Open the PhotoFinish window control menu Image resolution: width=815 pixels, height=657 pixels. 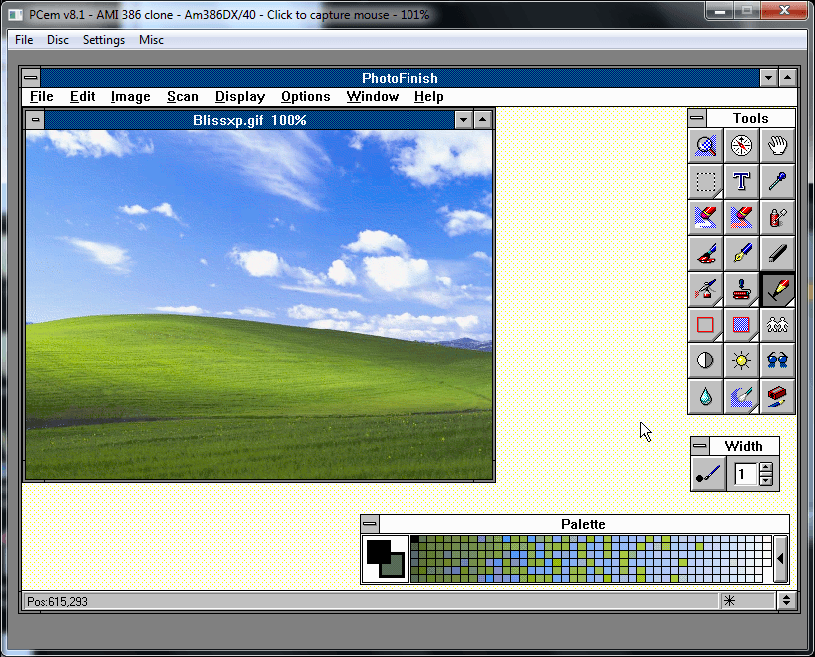pyautogui.click(x=31, y=78)
